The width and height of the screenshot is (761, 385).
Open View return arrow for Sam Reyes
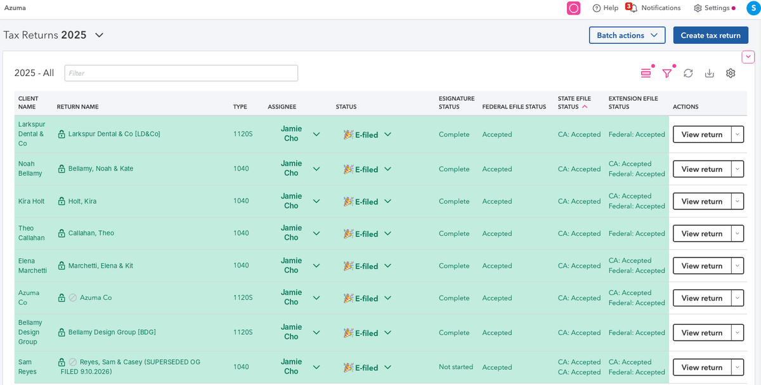(737, 367)
